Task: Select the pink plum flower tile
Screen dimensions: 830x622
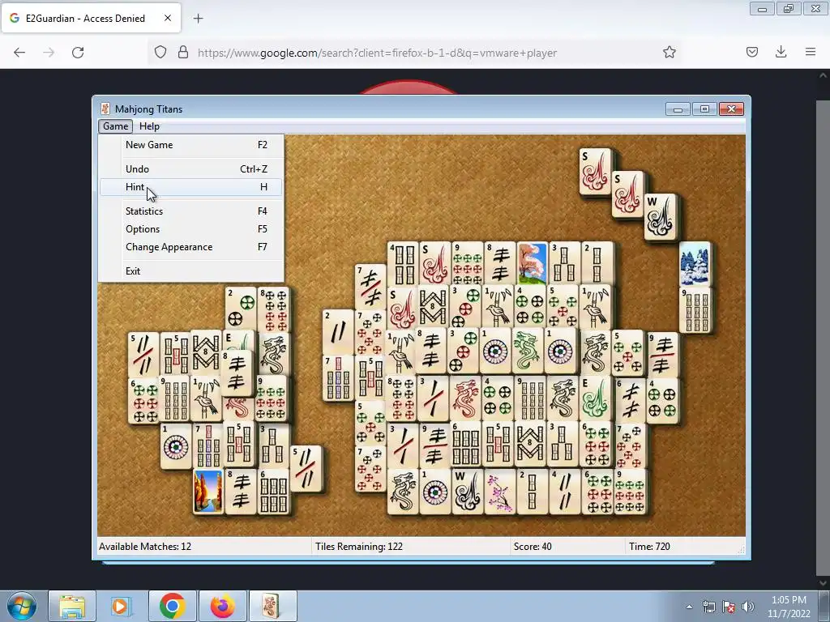Action: 499,492
